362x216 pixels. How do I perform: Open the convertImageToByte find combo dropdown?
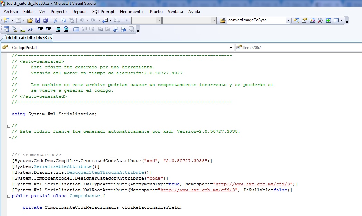(x=288, y=20)
